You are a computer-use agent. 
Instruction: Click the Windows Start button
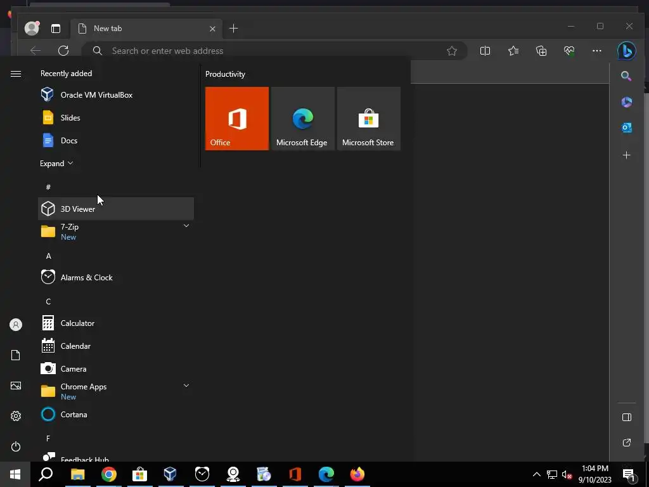pos(15,474)
